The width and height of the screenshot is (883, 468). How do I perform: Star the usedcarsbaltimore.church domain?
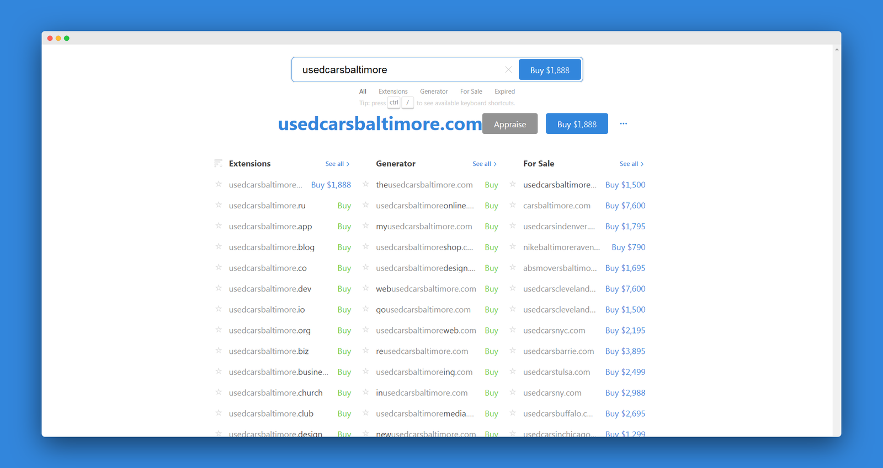pyautogui.click(x=219, y=392)
